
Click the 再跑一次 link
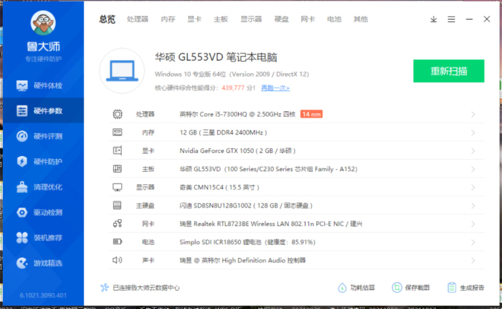pyautogui.click(x=275, y=88)
